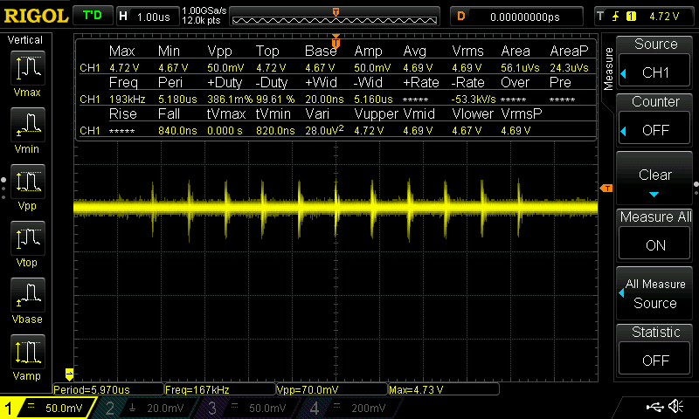Open the All Measure Source selector
The image size is (699, 419).
click(655, 293)
